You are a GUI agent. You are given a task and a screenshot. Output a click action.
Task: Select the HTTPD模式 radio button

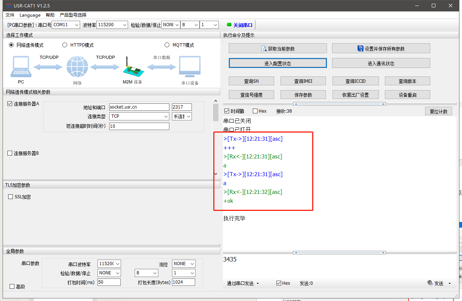tap(65, 45)
